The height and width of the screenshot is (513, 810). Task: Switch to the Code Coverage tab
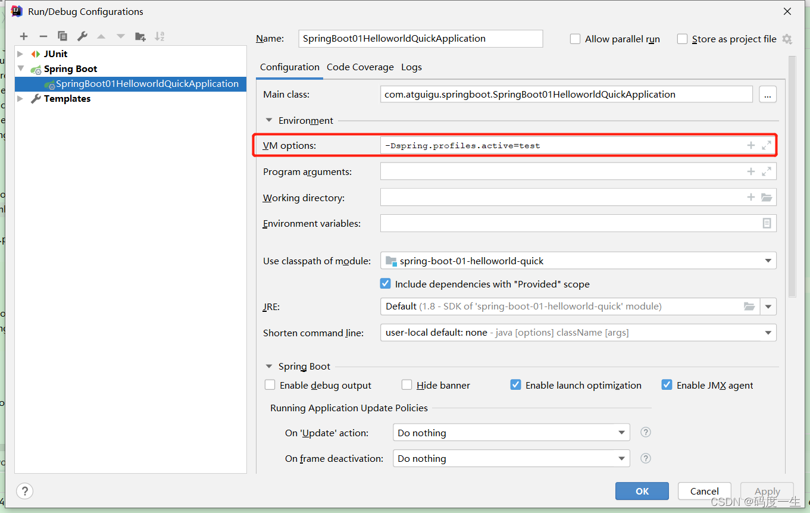[x=360, y=67]
